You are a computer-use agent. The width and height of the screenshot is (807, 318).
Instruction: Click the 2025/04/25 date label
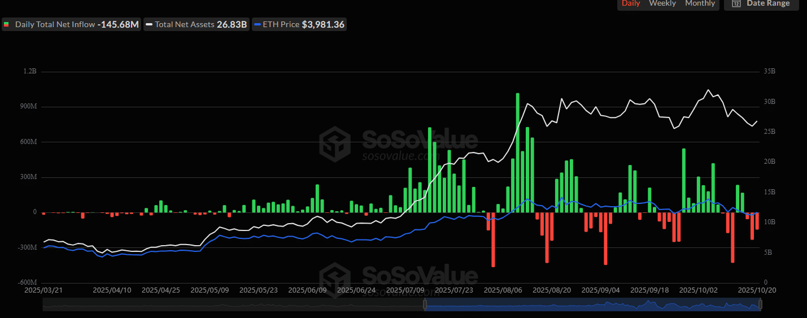coord(161,290)
